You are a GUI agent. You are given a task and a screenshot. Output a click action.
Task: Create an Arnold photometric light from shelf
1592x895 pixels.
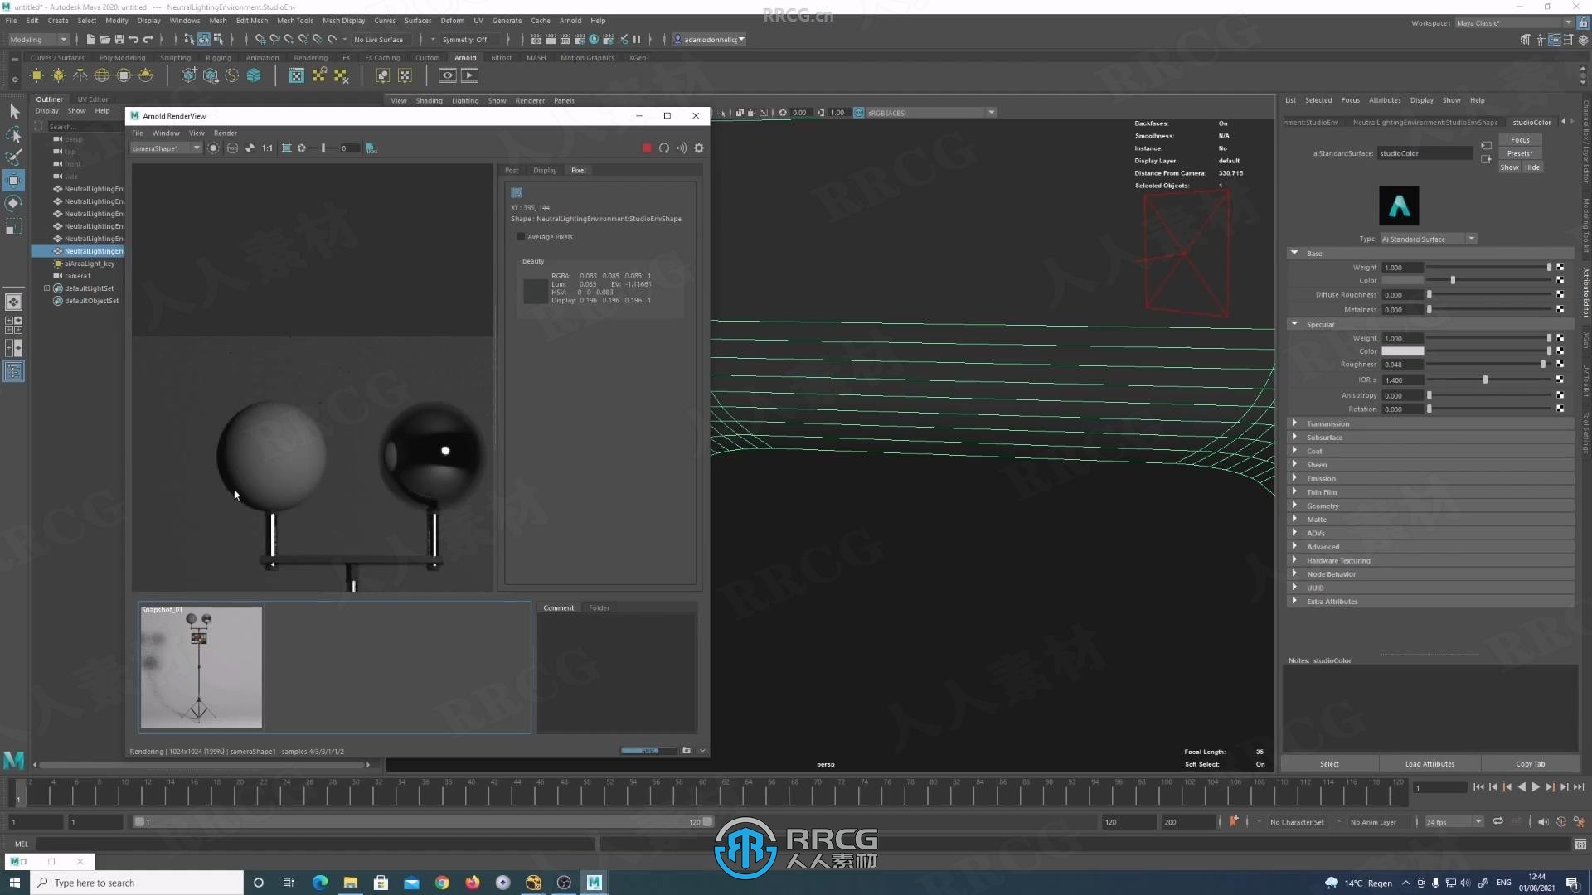80,75
